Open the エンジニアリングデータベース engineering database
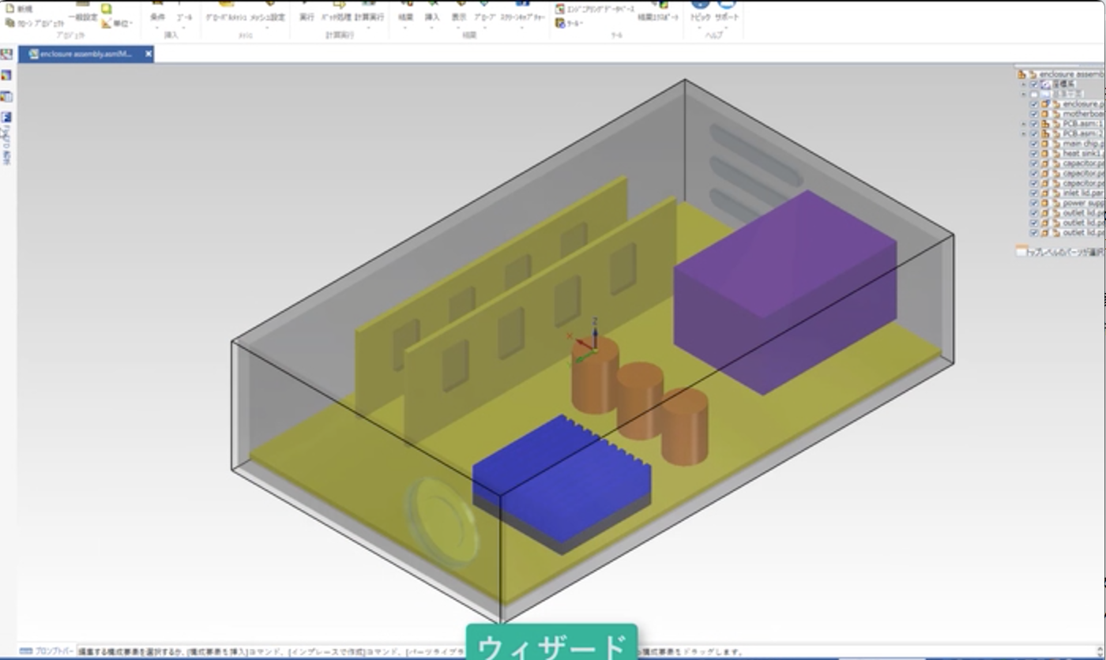The image size is (1106, 660). [594, 9]
